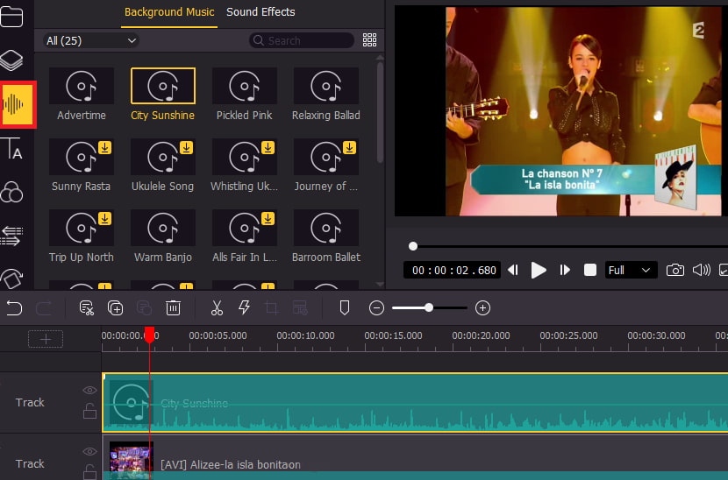
Task: Select the Advertime music track
Action: point(82,94)
